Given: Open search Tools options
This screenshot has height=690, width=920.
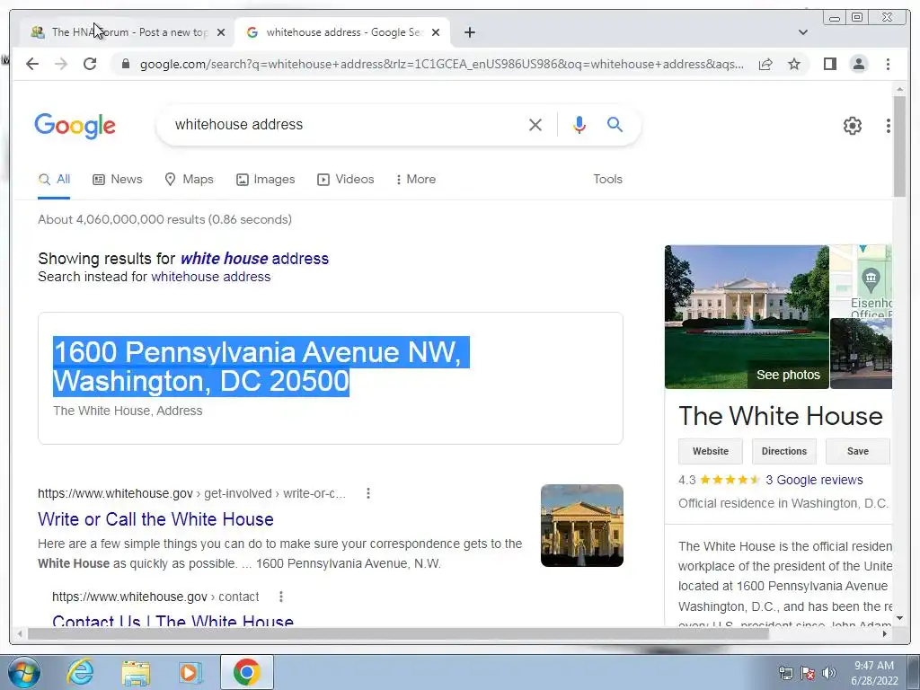Looking at the screenshot, I should coord(607,180).
